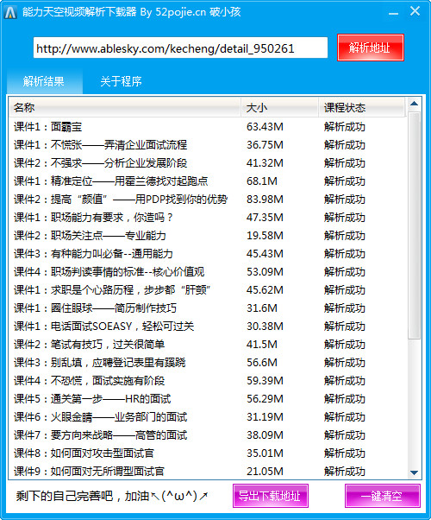Click the 导出下载地址 button
The width and height of the screenshot is (431, 520).
(x=270, y=496)
